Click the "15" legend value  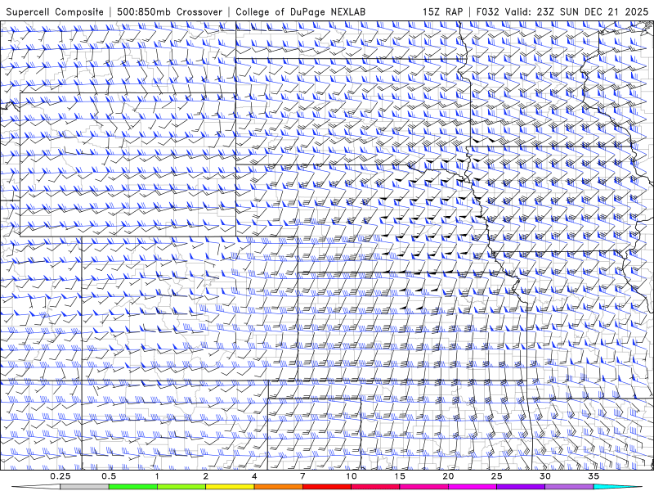(x=400, y=476)
